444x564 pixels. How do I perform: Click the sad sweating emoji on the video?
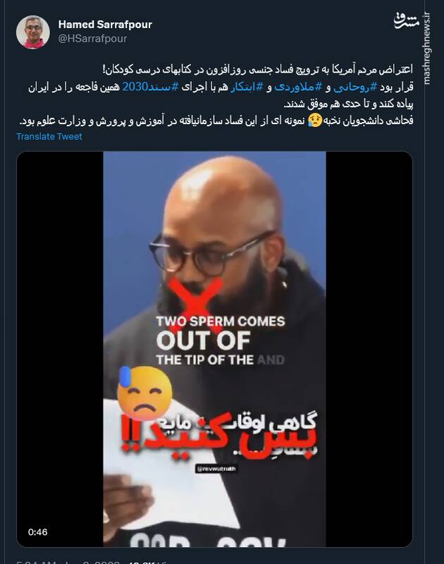[x=144, y=393]
